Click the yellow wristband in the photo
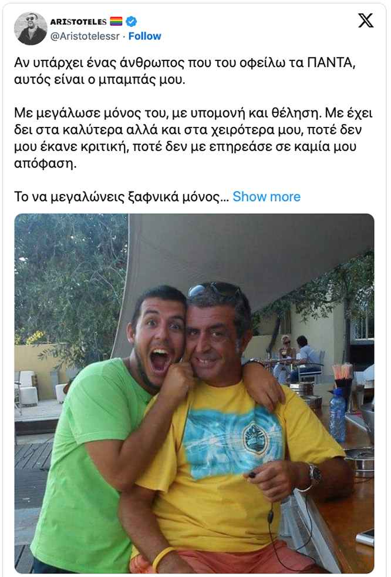The height and width of the screenshot is (577, 391). coord(163,559)
